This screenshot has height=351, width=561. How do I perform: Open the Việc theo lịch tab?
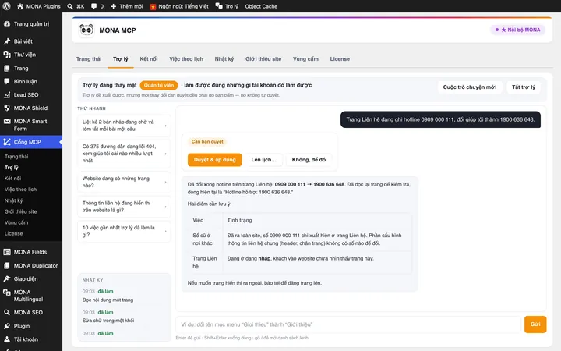[186, 59]
